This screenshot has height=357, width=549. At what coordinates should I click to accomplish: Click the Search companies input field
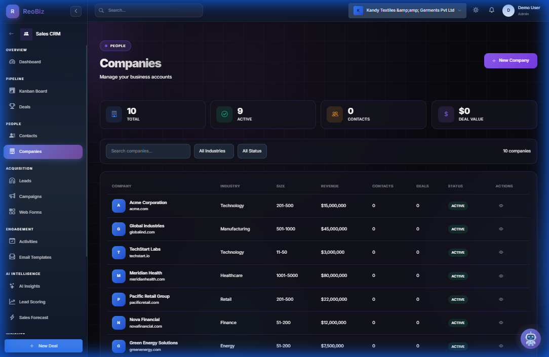[147, 150]
